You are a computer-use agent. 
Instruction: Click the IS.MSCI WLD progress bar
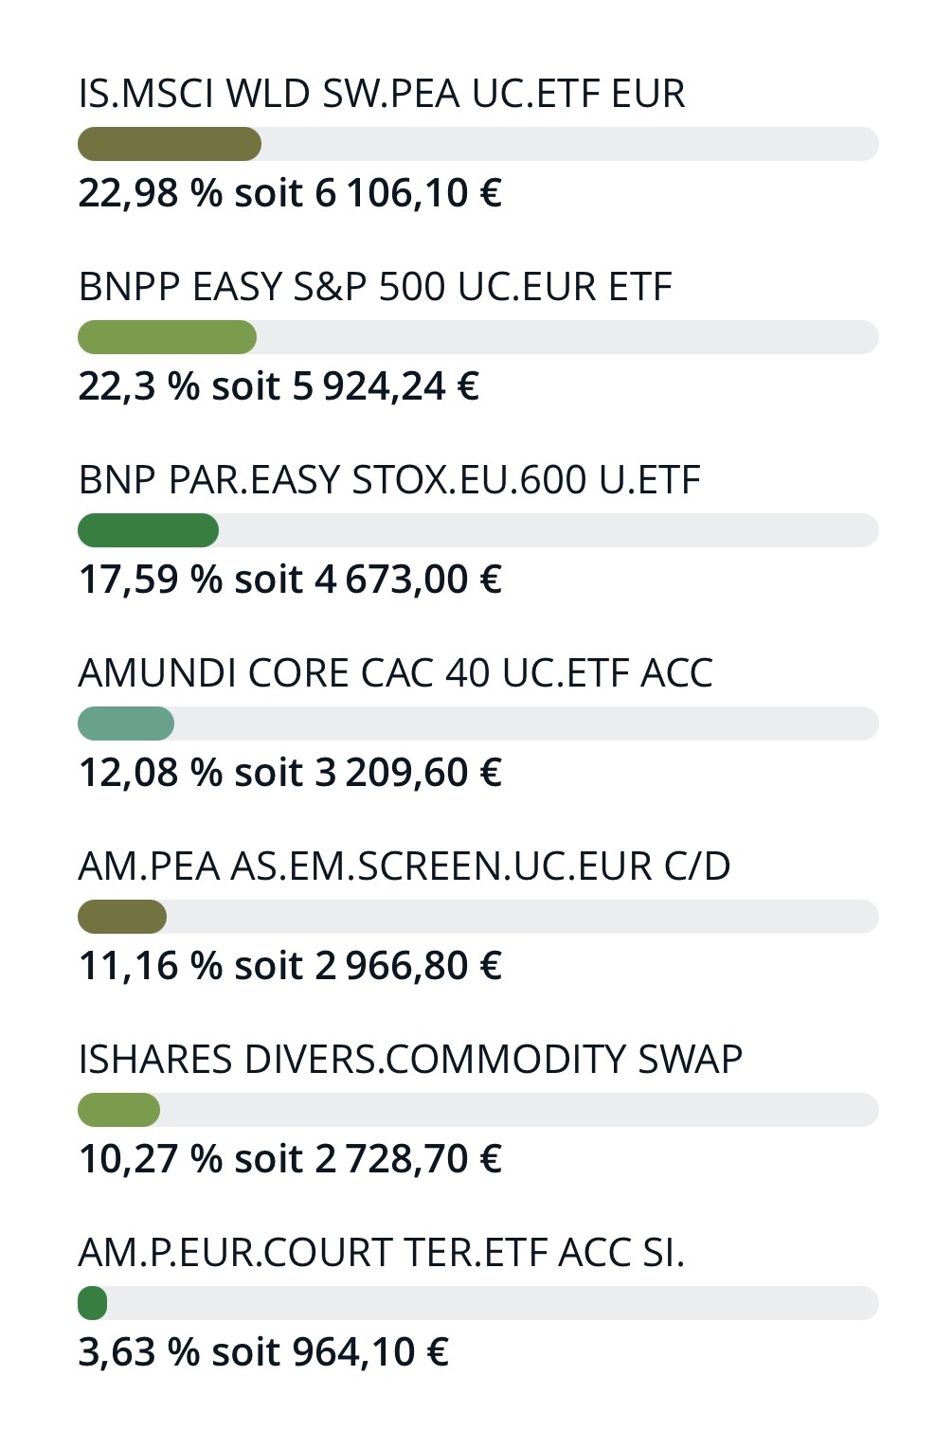170,144
